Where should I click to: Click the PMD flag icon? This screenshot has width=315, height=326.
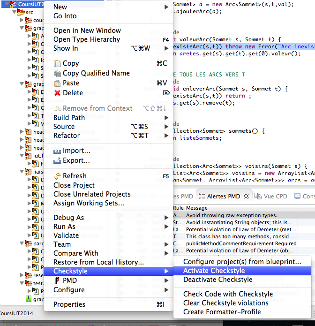57,281
